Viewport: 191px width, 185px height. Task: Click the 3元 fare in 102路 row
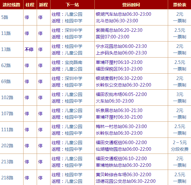[x=180, y=94]
